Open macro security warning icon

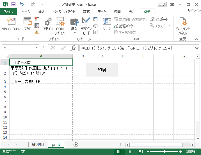(37, 32)
